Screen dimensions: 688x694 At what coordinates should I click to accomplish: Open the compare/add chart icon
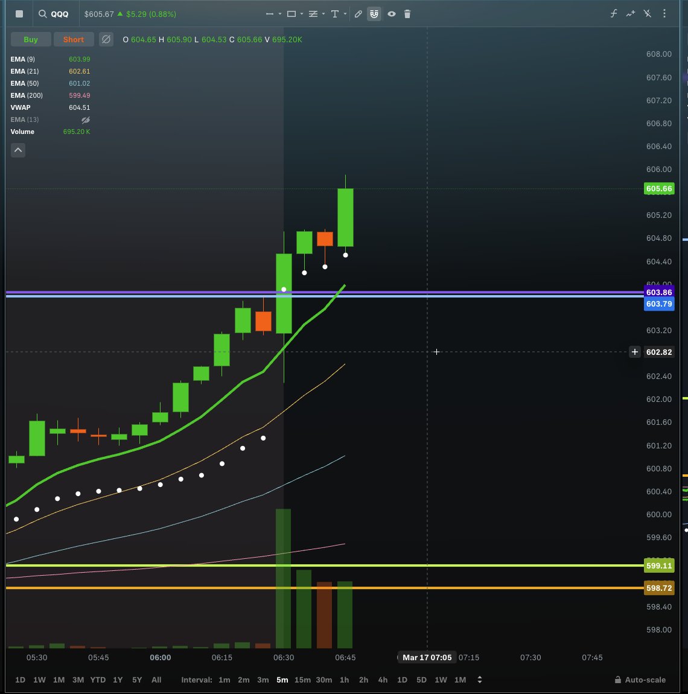[x=631, y=14]
